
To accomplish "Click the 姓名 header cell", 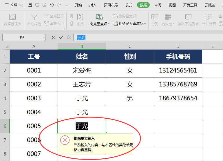I will pyautogui.click(x=82, y=56).
